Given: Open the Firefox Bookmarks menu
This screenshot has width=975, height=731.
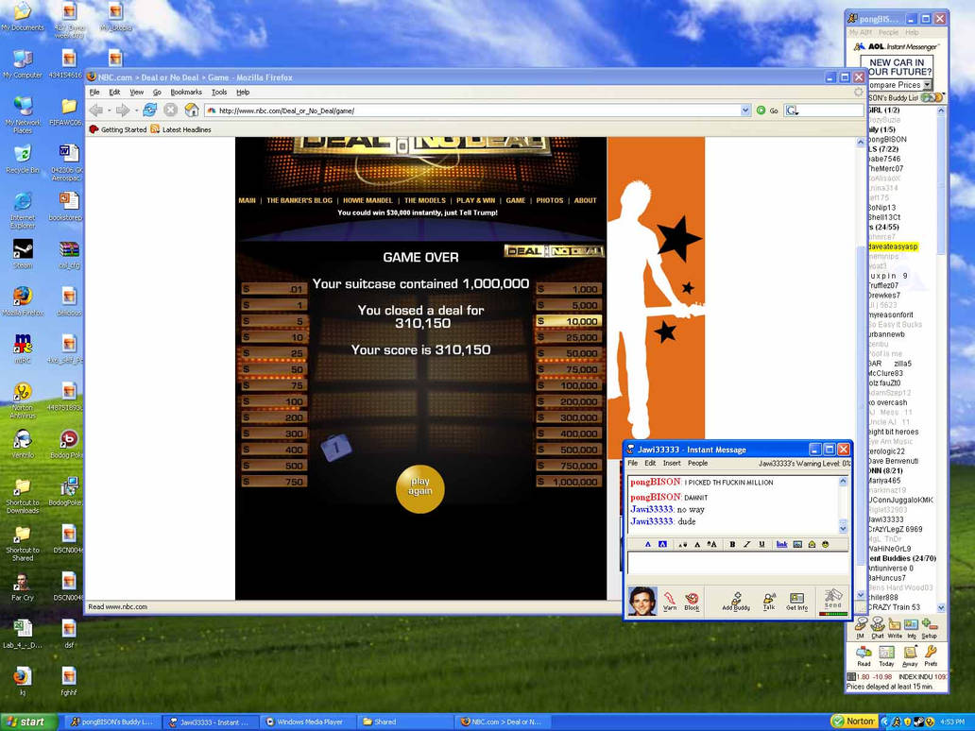Looking at the screenshot, I should (186, 92).
